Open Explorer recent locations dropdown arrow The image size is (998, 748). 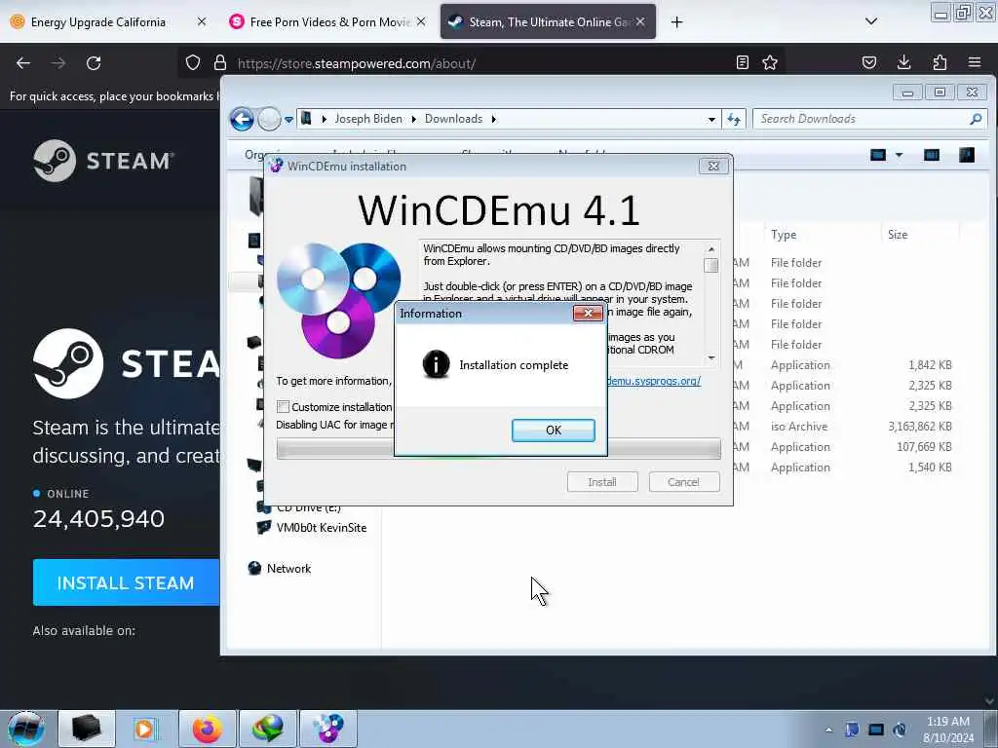pos(288,120)
